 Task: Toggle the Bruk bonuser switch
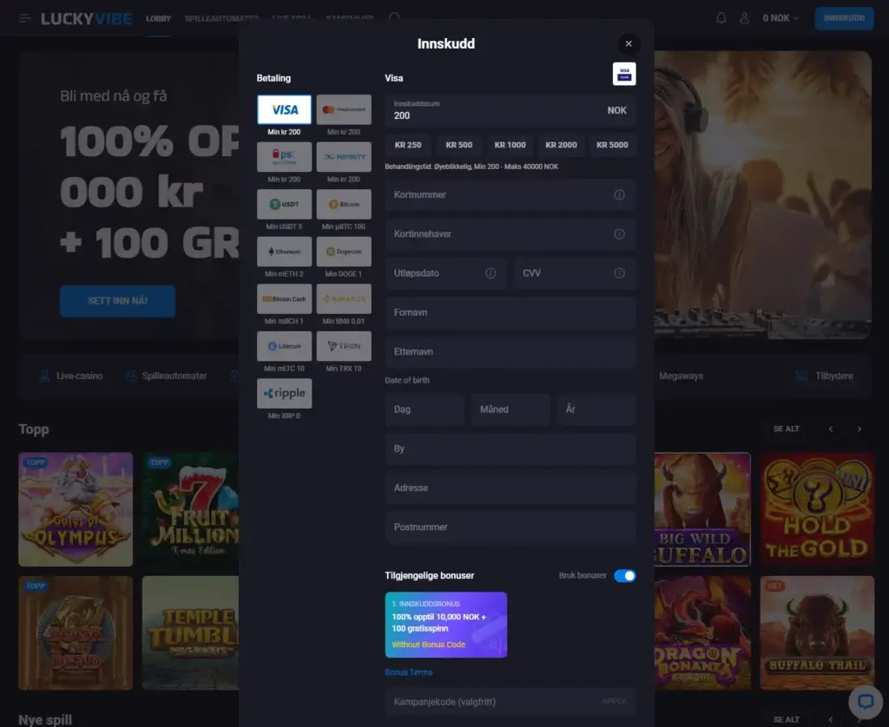[625, 576]
